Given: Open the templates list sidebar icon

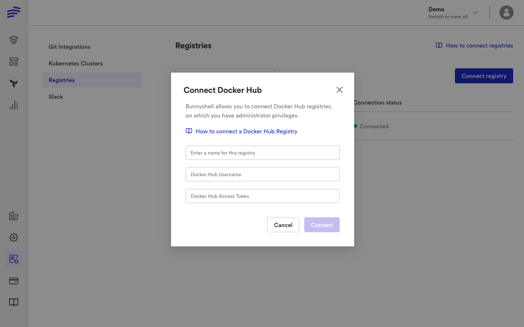Looking at the screenshot, I should click(14, 62).
